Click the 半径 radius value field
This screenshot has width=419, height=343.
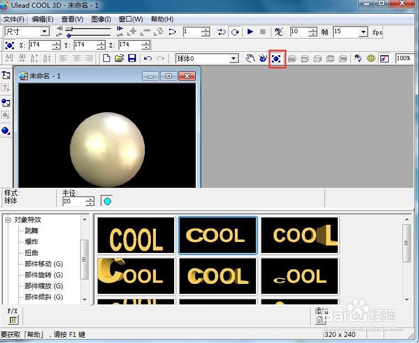click(x=74, y=201)
